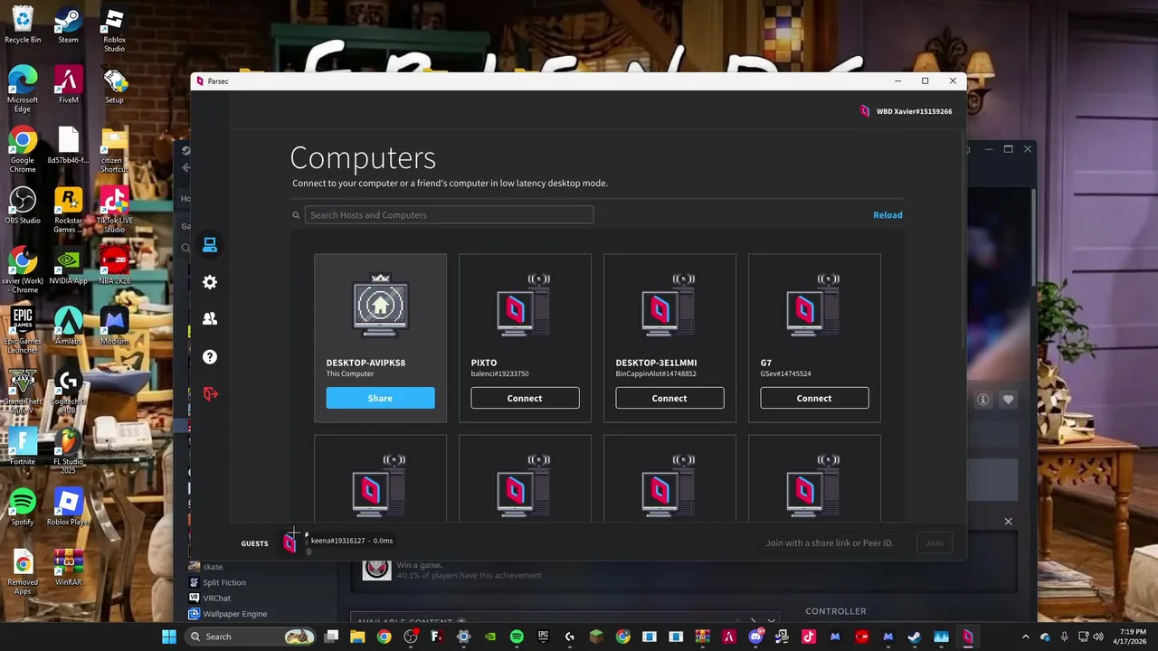Open the Friends icon in Parsec sidebar

(x=210, y=319)
